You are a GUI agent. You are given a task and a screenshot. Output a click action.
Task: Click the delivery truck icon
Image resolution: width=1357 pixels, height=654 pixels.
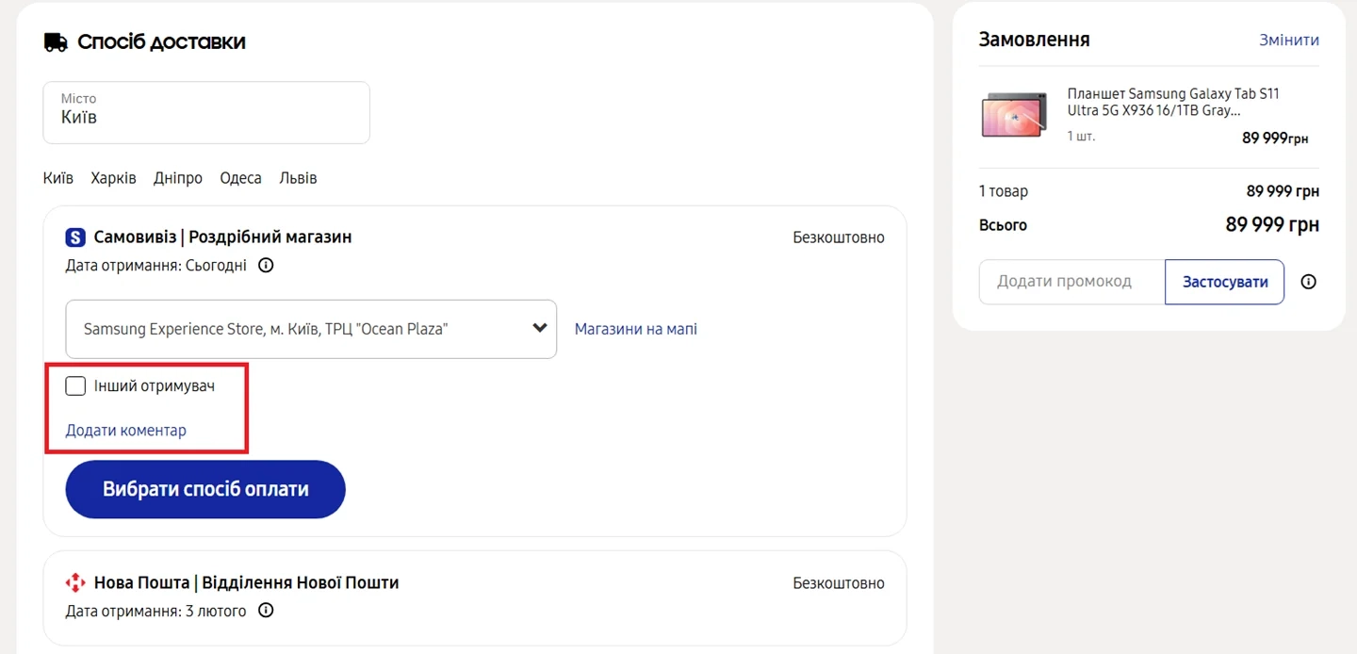(x=56, y=42)
